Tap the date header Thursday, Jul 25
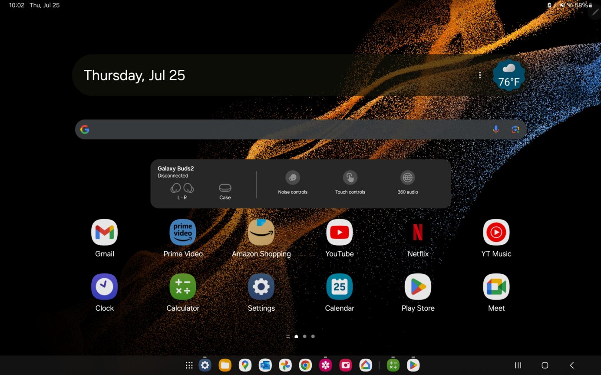The width and height of the screenshot is (601, 375). [134, 75]
